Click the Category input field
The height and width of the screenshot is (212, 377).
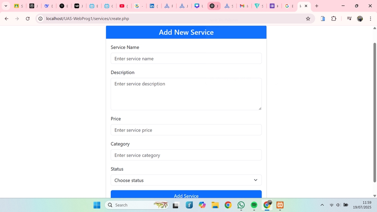(186, 155)
